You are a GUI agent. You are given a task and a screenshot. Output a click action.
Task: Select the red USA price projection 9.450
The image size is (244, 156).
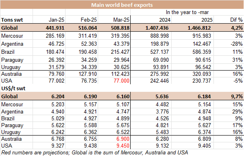click(123, 146)
